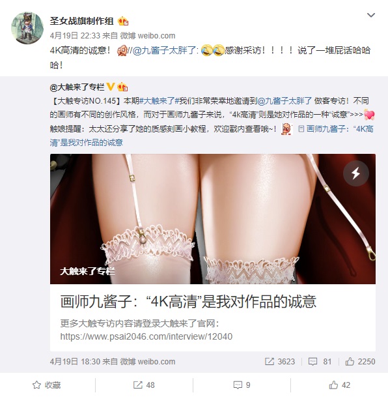Click the crown badge next to 大触来了专栏
The width and height of the screenshot is (388, 397).
122,87
